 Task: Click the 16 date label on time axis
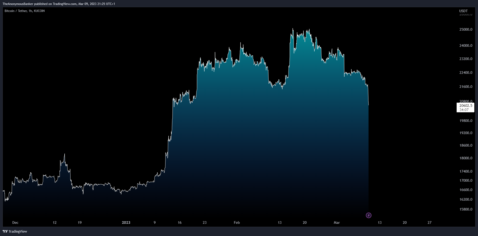tap(180, 222)
